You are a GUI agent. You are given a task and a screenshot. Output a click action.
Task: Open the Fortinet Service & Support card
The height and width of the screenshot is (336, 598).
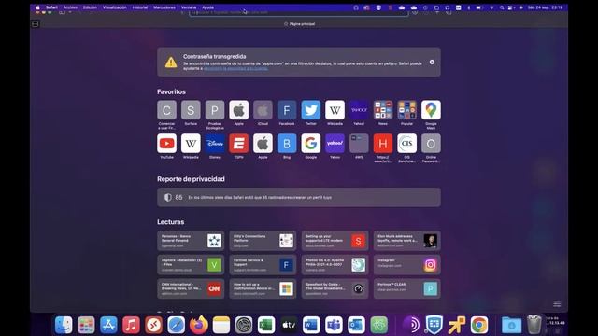click(263, 265)
